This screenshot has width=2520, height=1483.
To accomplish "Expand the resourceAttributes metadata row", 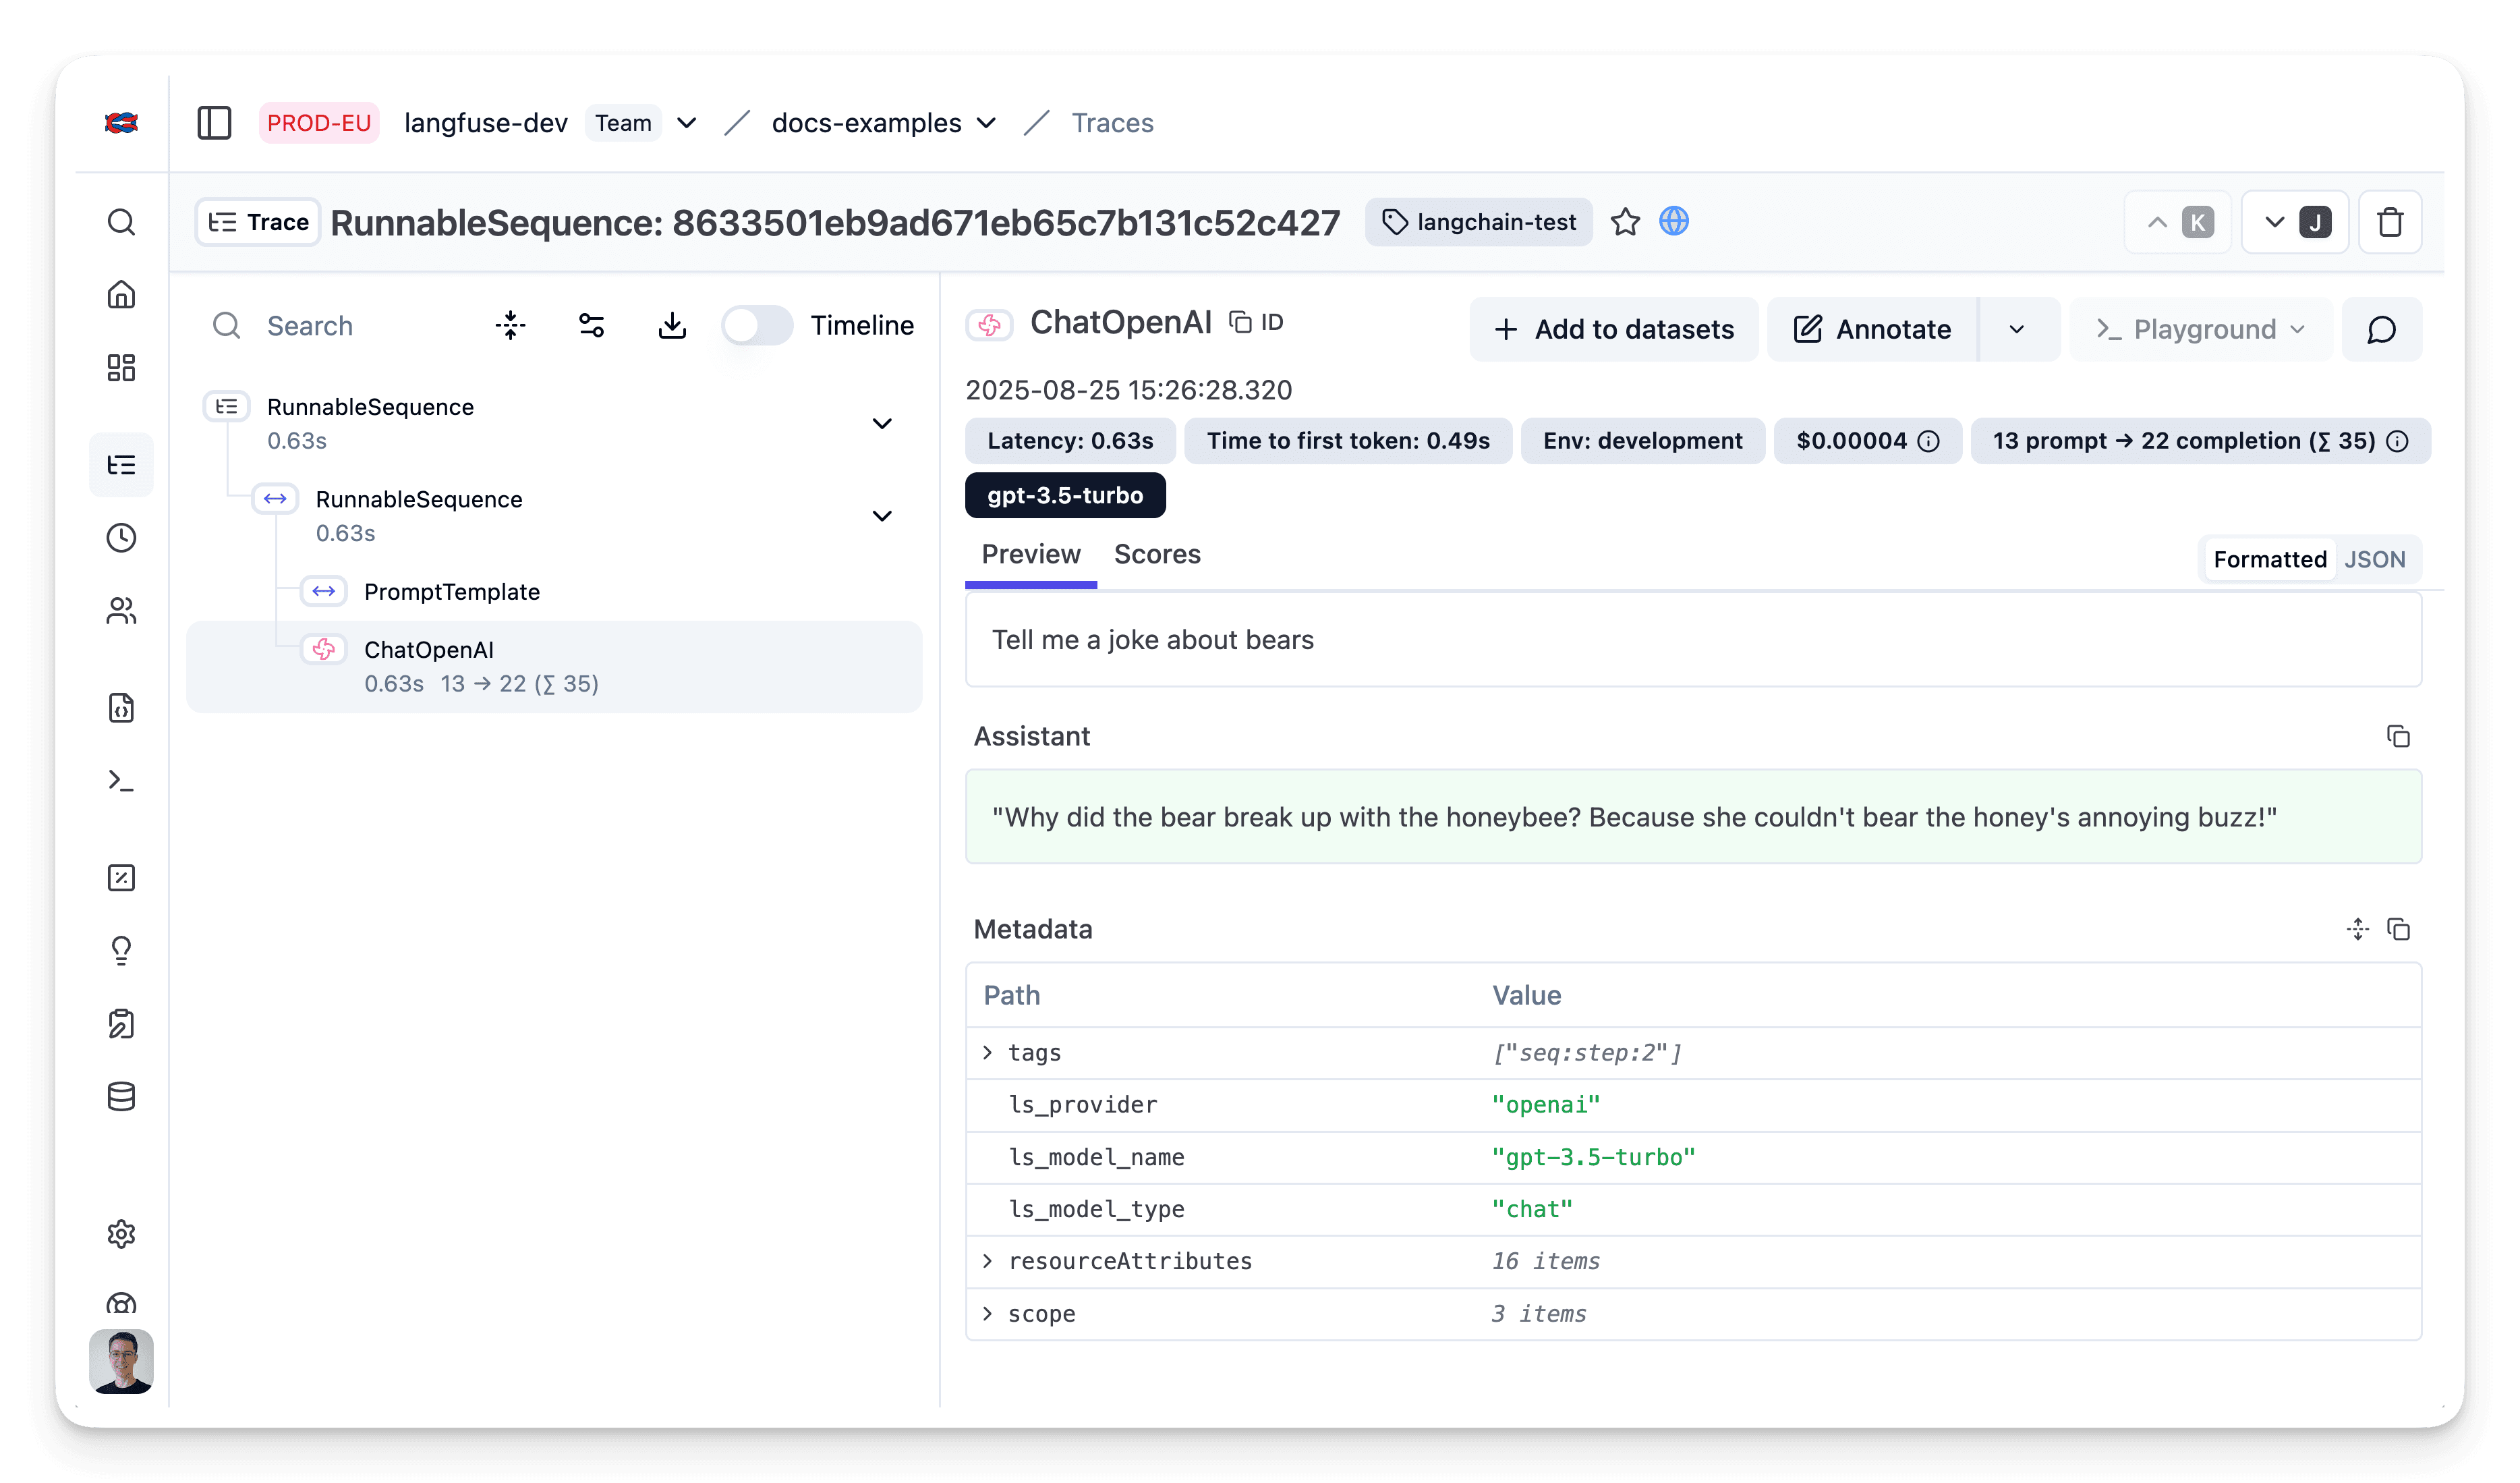I will 988,1261.
